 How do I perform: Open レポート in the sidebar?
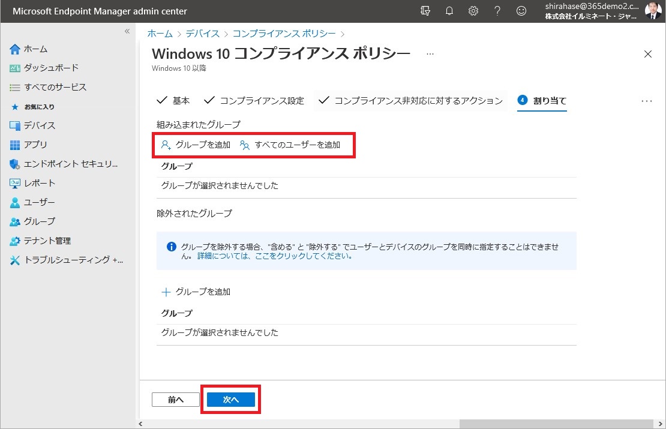coord(40,183)
